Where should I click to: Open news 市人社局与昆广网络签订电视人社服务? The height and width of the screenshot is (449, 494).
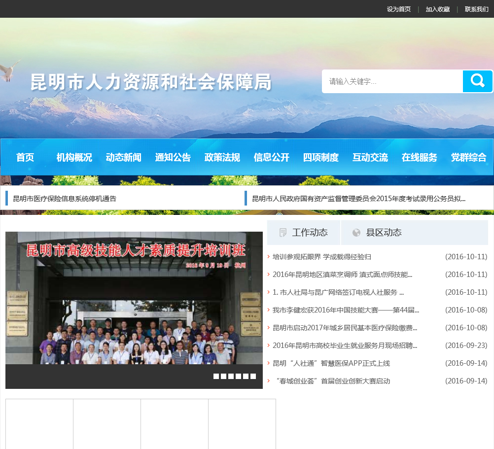tap(338, 292)
